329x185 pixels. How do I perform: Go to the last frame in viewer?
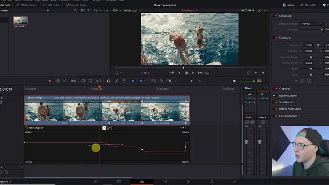coord(200,73)
